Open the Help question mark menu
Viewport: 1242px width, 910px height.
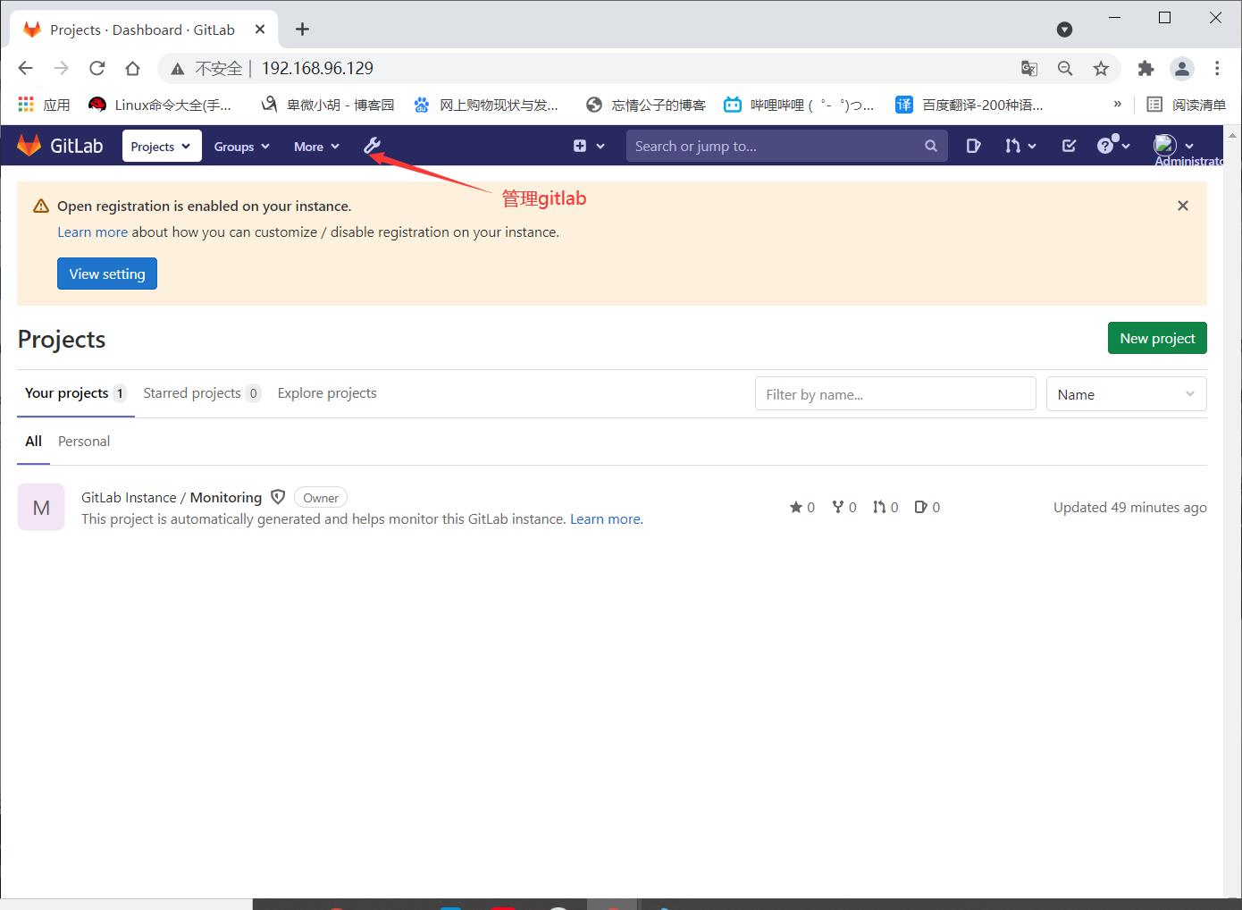pos(1113,145)
